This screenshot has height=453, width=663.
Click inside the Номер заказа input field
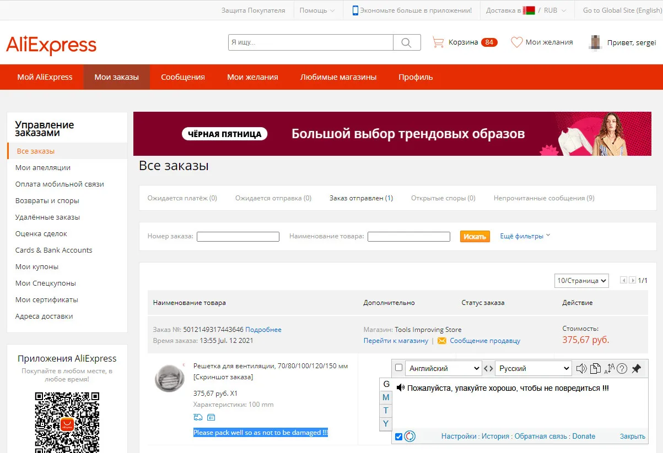click(x=238, y=237)
